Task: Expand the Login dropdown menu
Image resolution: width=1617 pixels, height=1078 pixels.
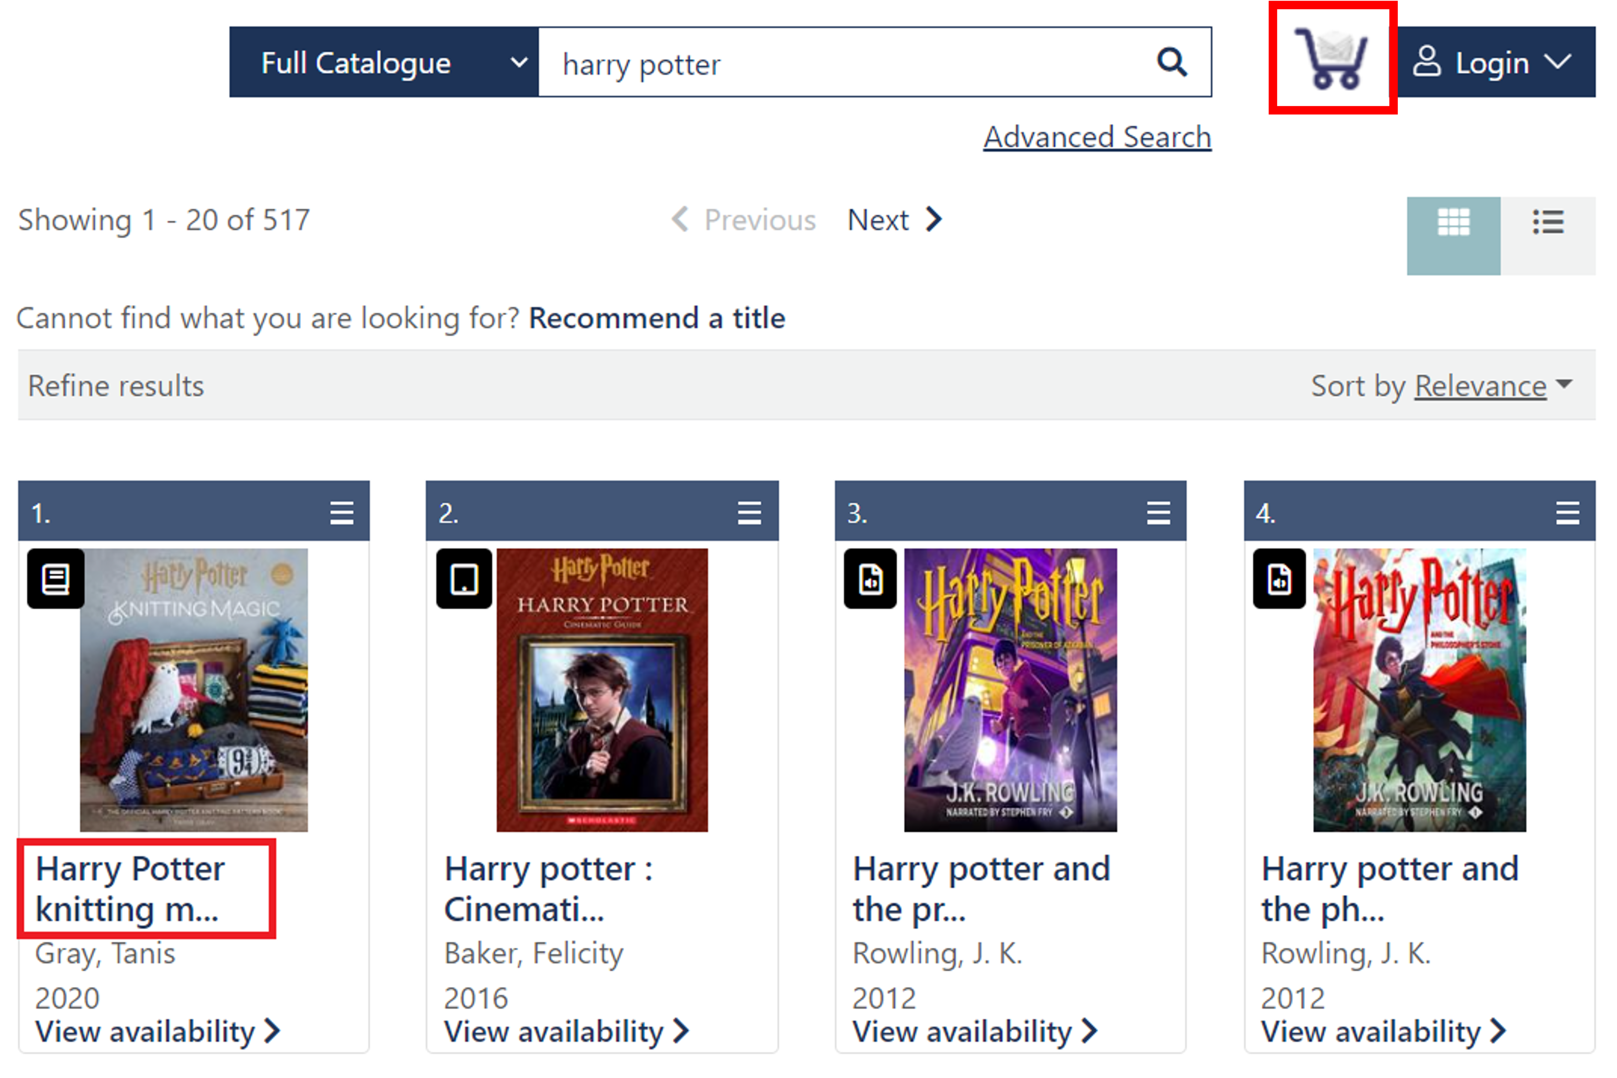Action: (x=1496, y=63)
